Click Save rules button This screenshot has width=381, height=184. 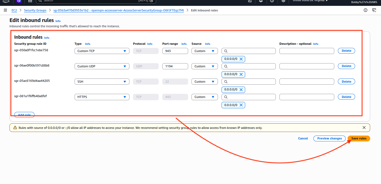pyautogui.click(x=359, y=138)
